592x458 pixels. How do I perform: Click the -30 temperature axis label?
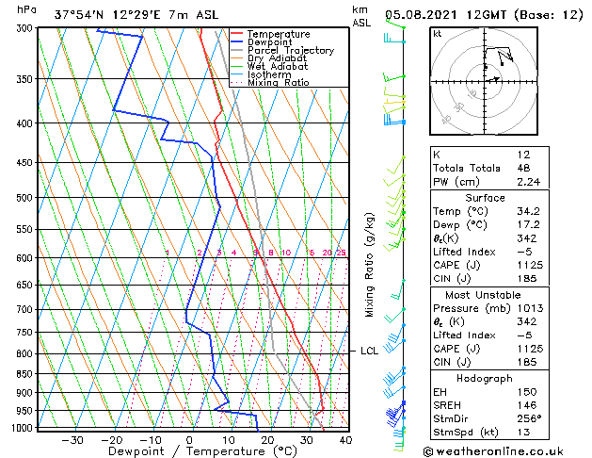point(72,440)
